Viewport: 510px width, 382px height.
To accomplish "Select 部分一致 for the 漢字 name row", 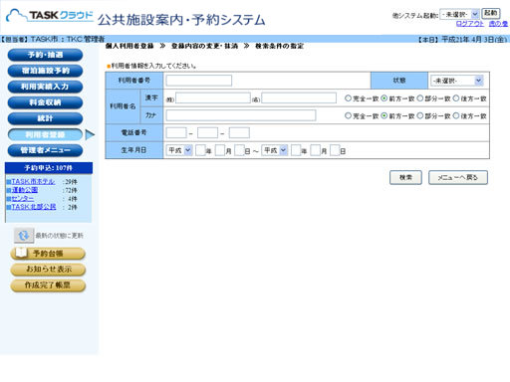I will point(420,98).
